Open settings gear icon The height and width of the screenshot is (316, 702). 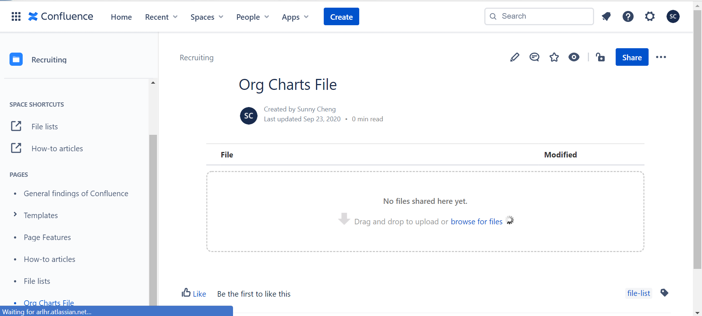point(650,16)
